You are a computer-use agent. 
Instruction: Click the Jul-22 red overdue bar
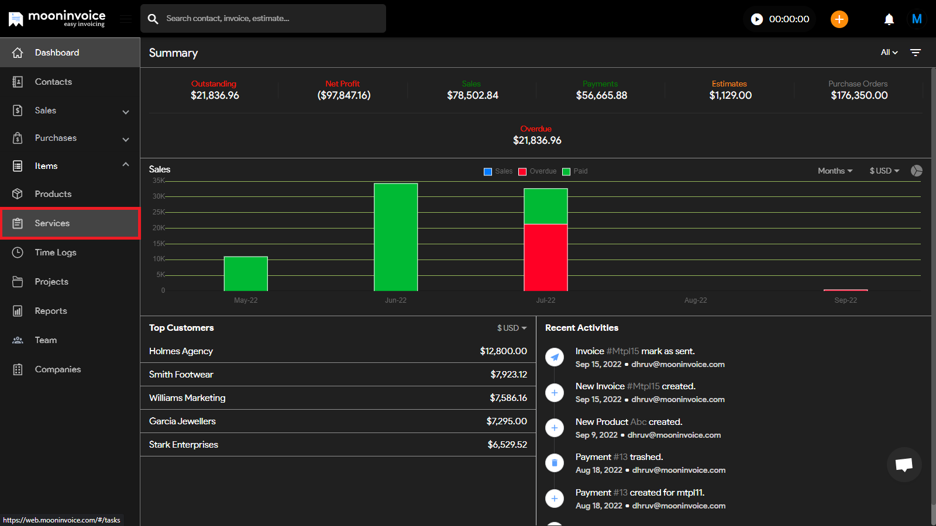[546, 258]
